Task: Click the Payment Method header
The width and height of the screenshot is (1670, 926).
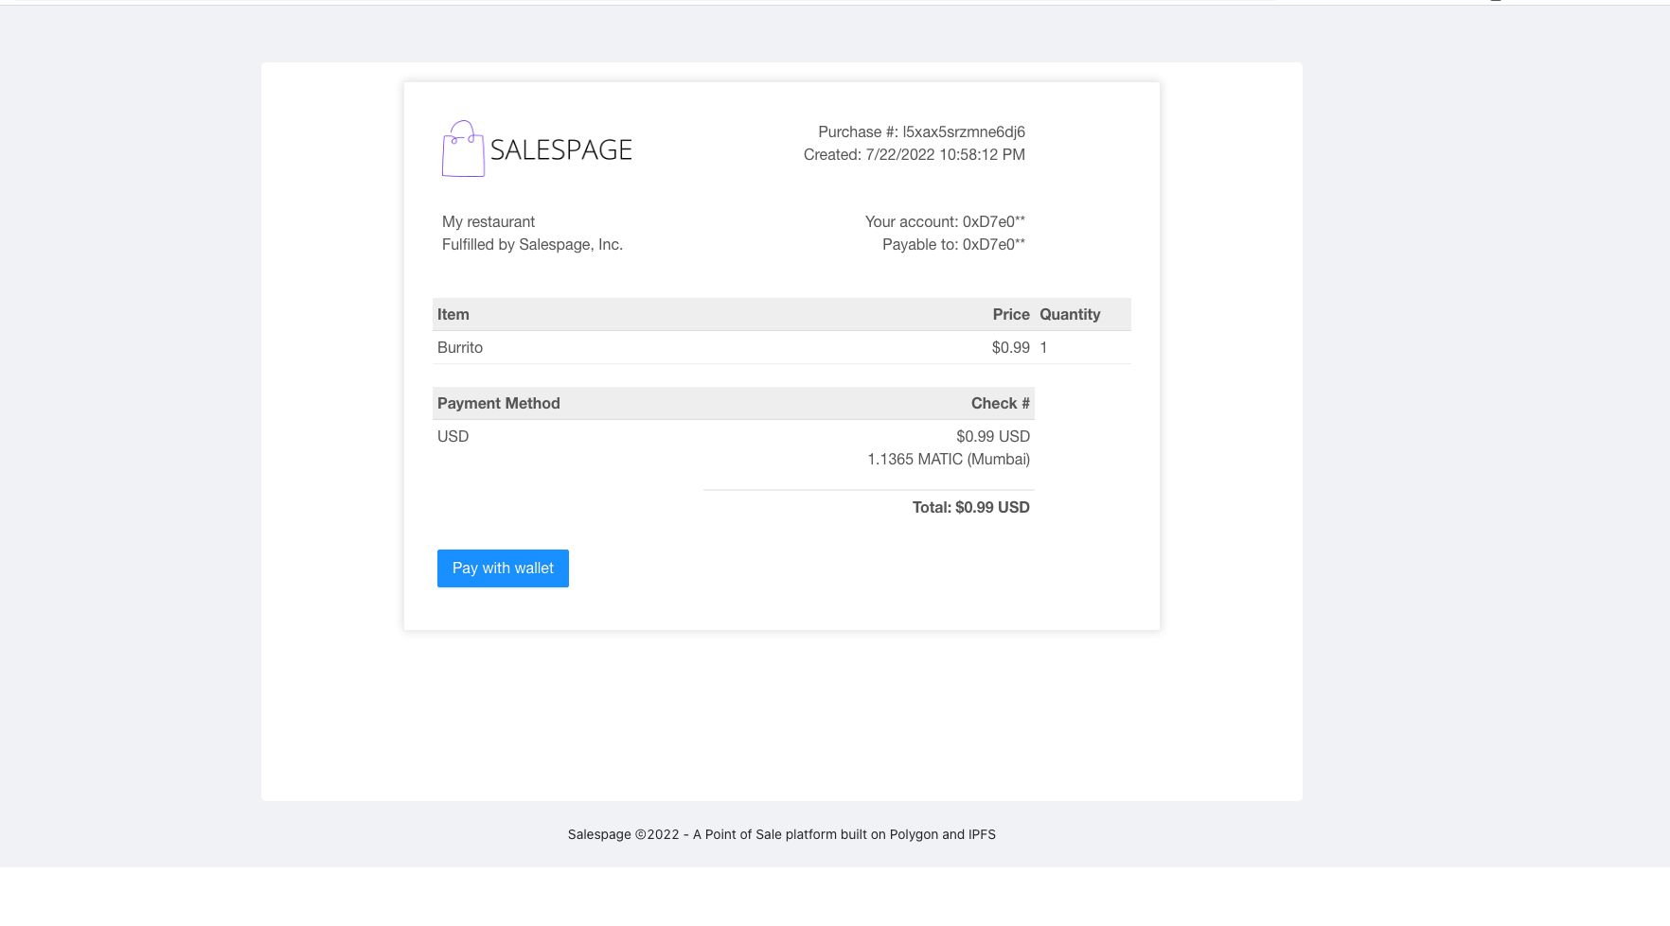Action: coord(499,404)
